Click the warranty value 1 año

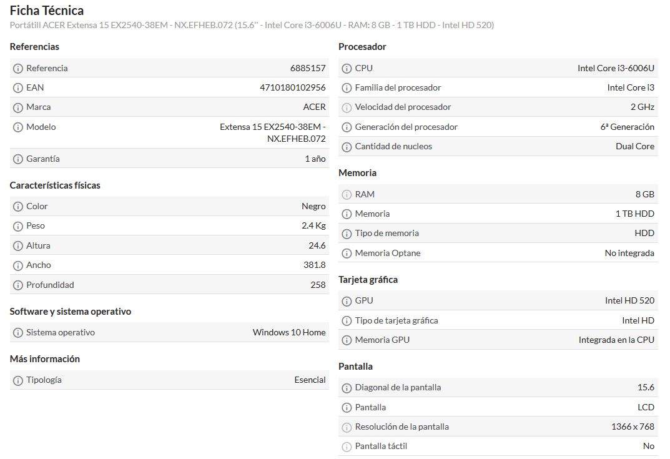315,159
